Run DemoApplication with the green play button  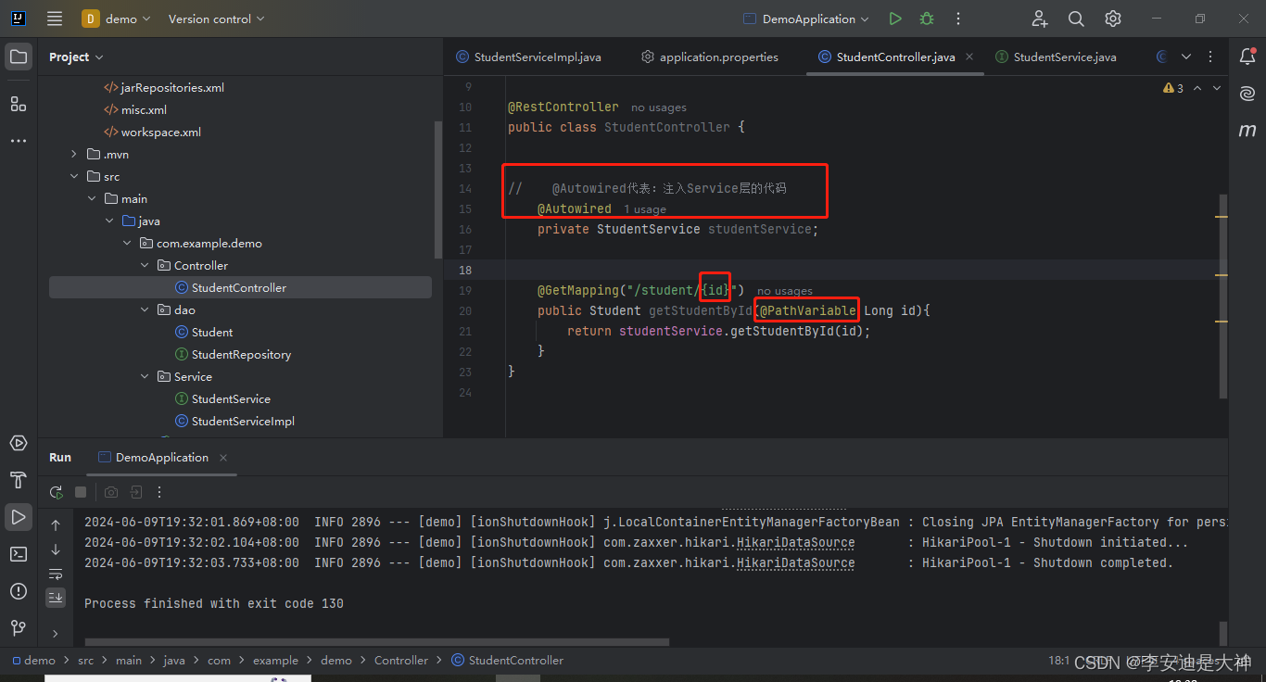tap(894, 19)
